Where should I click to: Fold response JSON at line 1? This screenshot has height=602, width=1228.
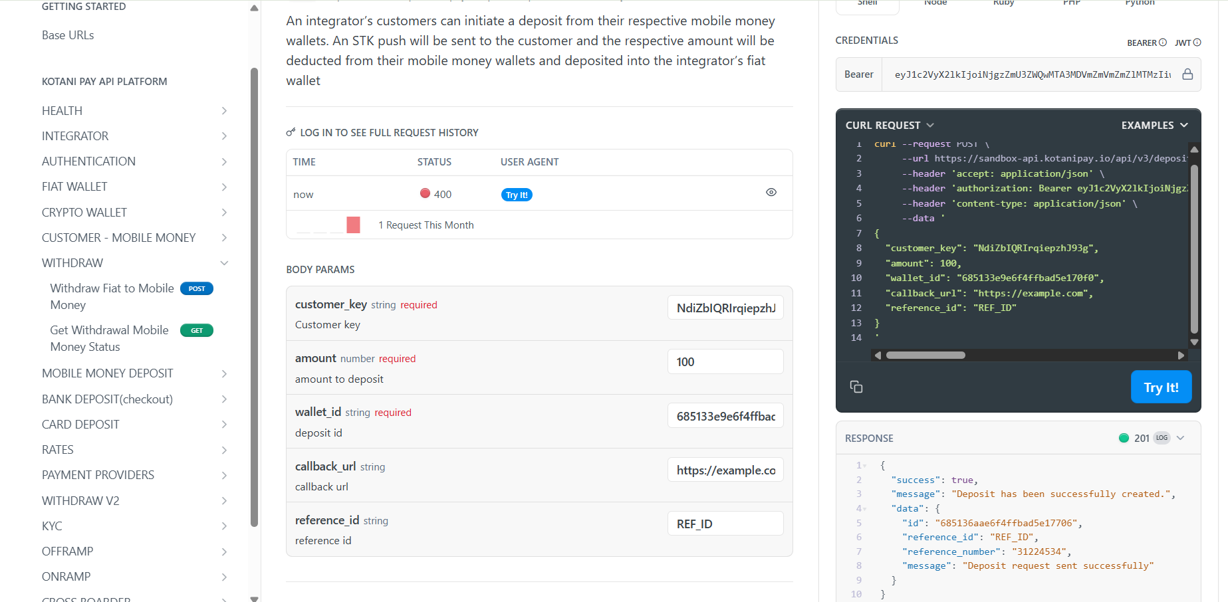pyautogui.click(x=866, y=465)
